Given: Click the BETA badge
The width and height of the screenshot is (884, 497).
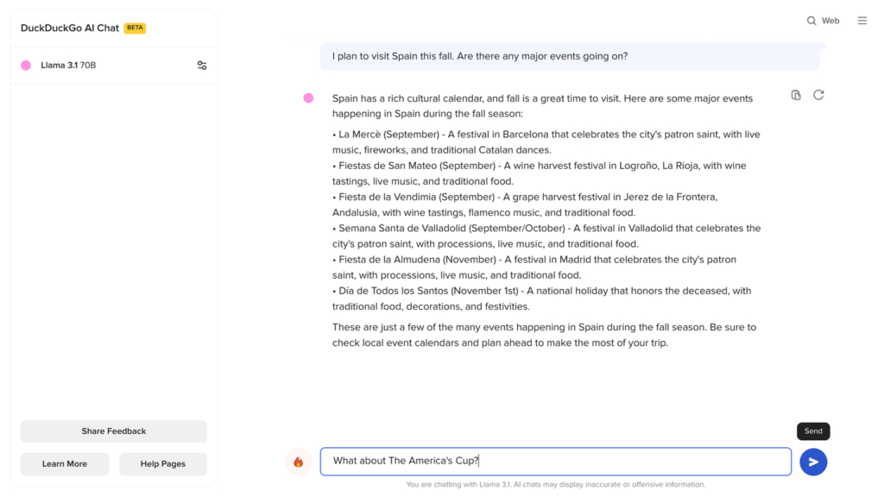Looking at the screenshot, I should [135, 28].
